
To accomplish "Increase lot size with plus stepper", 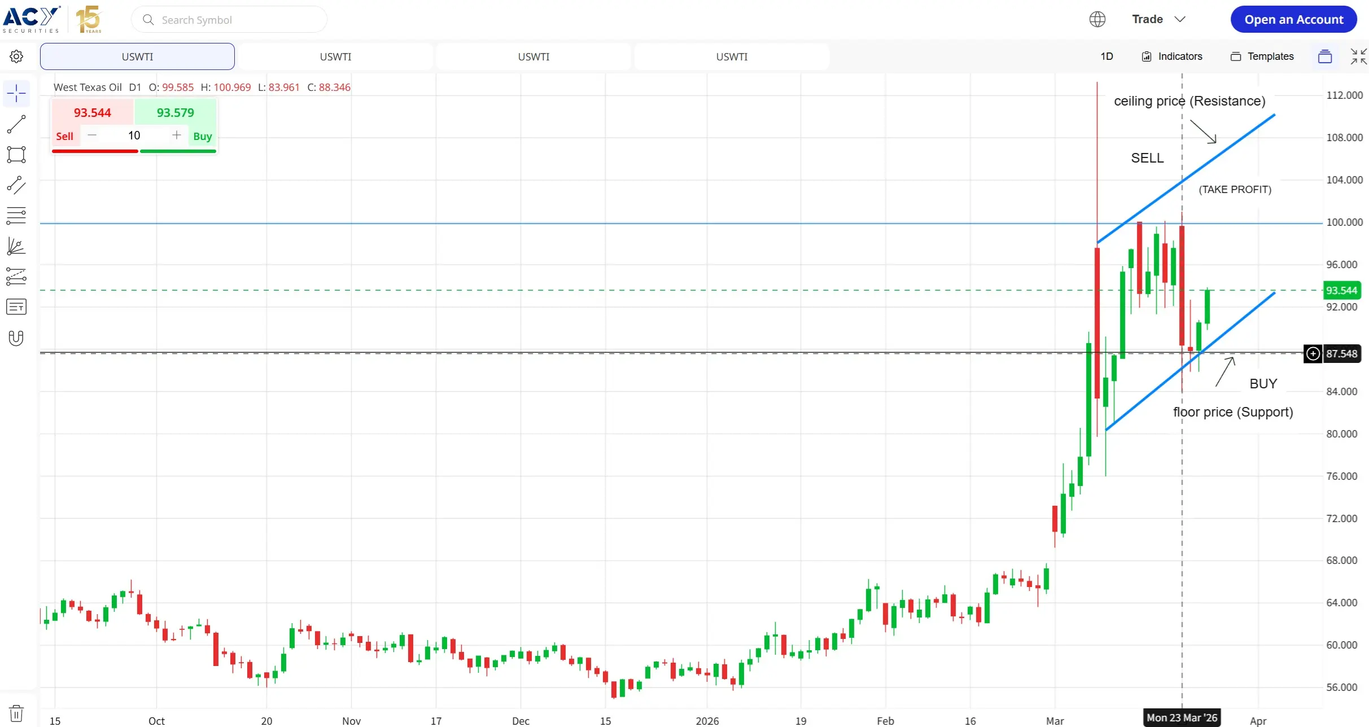I will click(x=177, y=135).
